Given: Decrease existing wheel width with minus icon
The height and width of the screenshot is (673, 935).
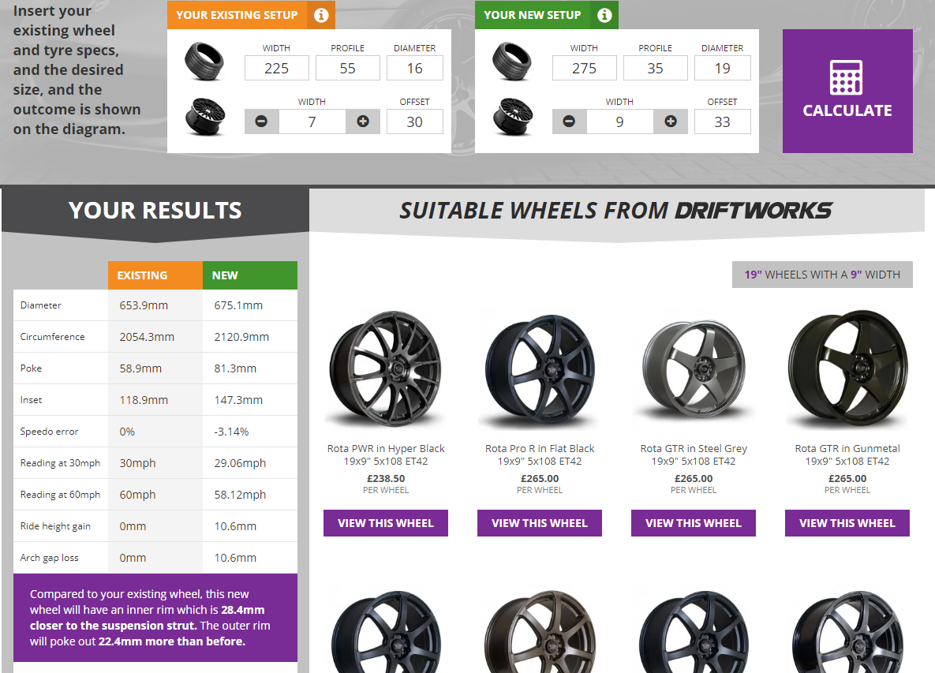Looking at the screenshot, I should (x=261, y=122).
